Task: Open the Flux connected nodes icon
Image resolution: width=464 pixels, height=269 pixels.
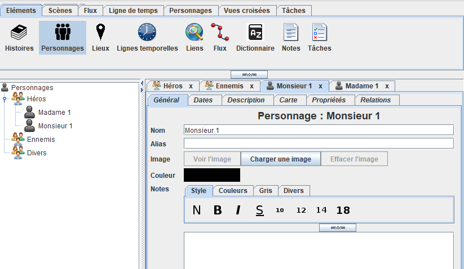Action: [x=220, y=32]
